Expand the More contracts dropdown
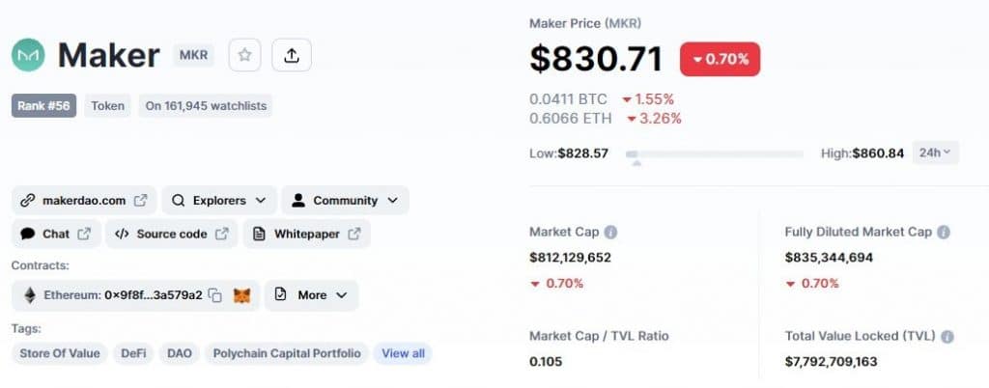 312,295
